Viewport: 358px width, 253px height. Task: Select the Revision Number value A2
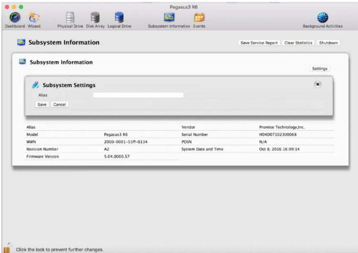[x=107, y=149]
